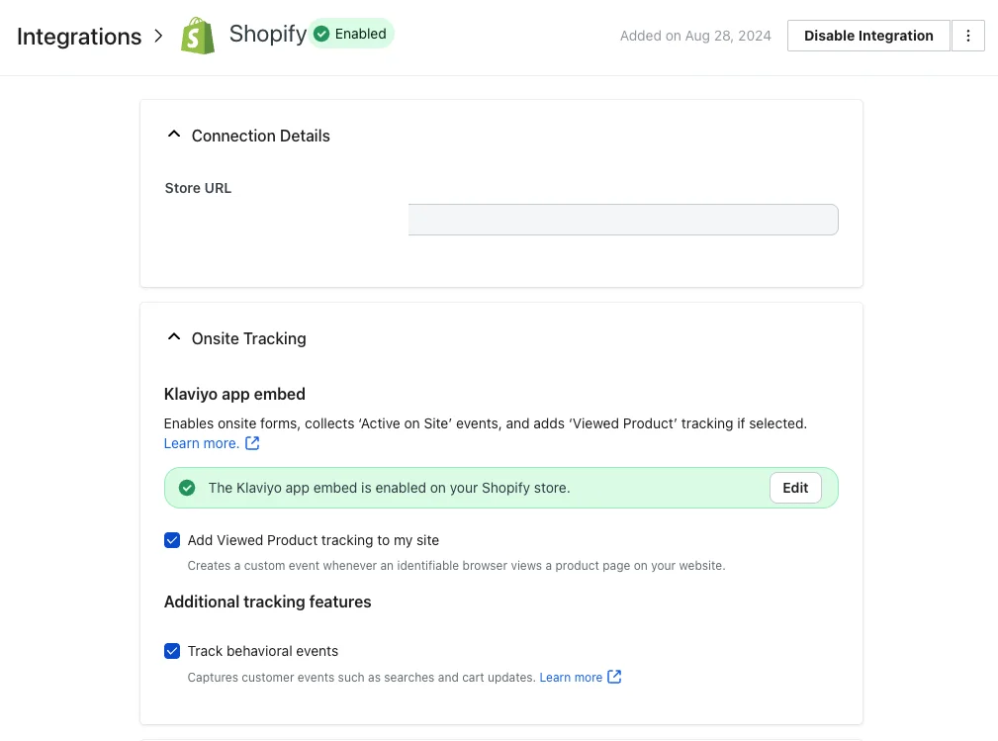This screenshot has height=741, width=998.
Task: Open Learn more link for Klaviyo app embed
Action: click(x=201, y=443)
